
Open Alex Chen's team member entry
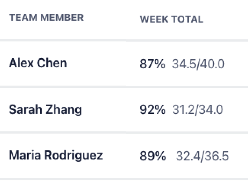38,63
